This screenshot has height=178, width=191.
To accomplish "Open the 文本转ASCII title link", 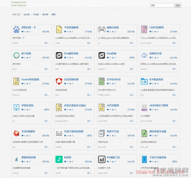I will 114,80.
